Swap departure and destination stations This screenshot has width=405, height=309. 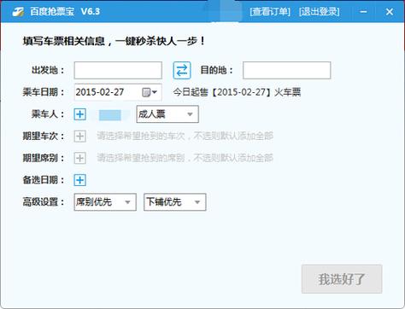coord(182,70)
